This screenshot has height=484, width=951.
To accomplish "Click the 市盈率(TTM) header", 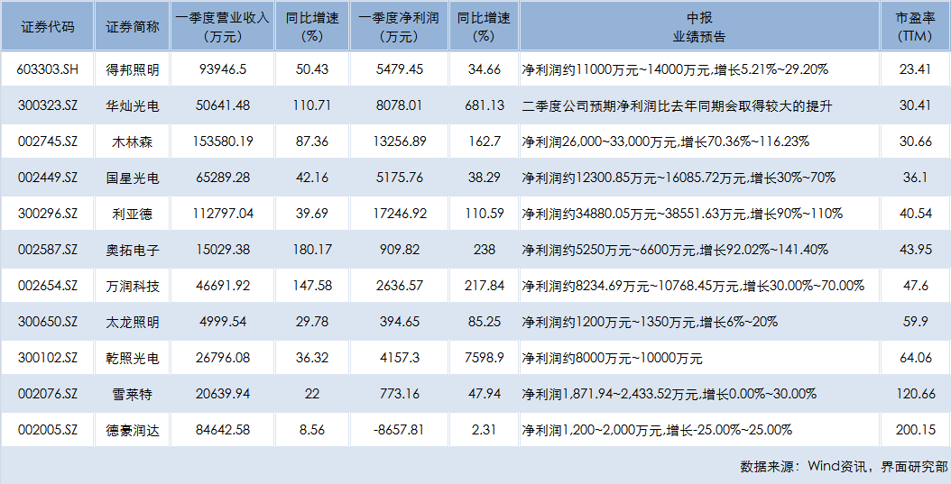I will 915,27.
